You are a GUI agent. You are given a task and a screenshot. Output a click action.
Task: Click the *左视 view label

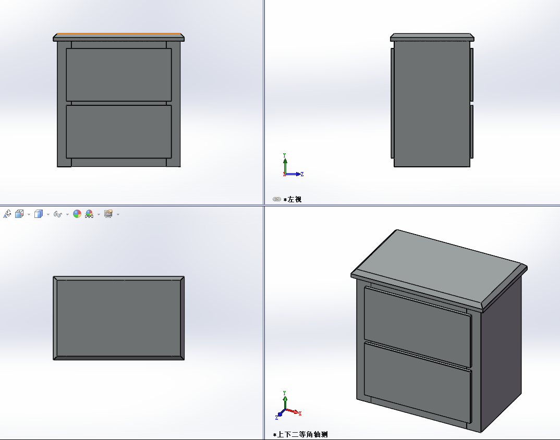click(293, 199)
